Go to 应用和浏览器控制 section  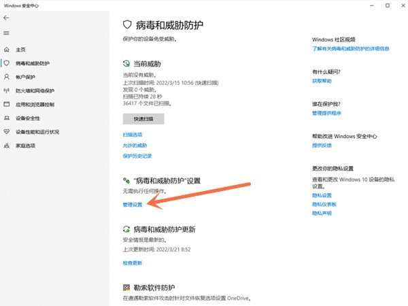tap(35, 105)
